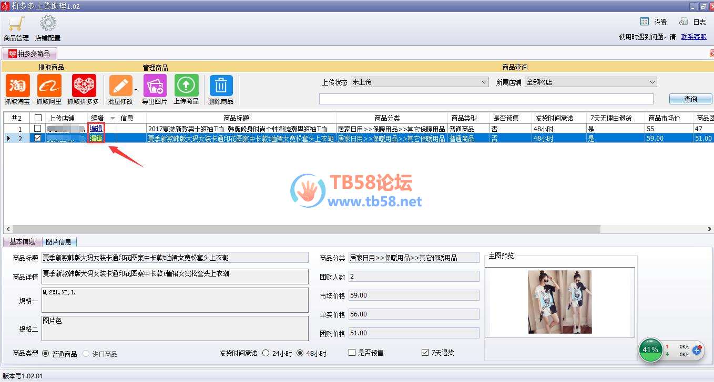Click the 7天无理由退货 column header
The height and width of the screenshot is (382, 714).
pos(616,118)
